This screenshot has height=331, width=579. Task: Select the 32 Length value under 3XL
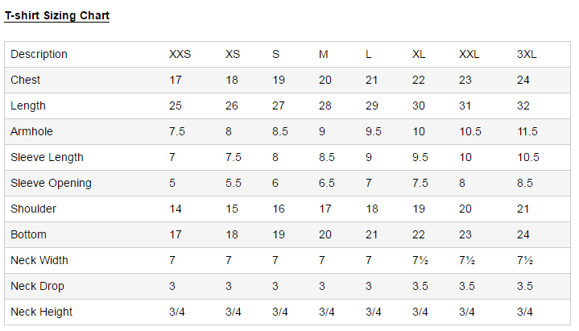coord(523,106)
